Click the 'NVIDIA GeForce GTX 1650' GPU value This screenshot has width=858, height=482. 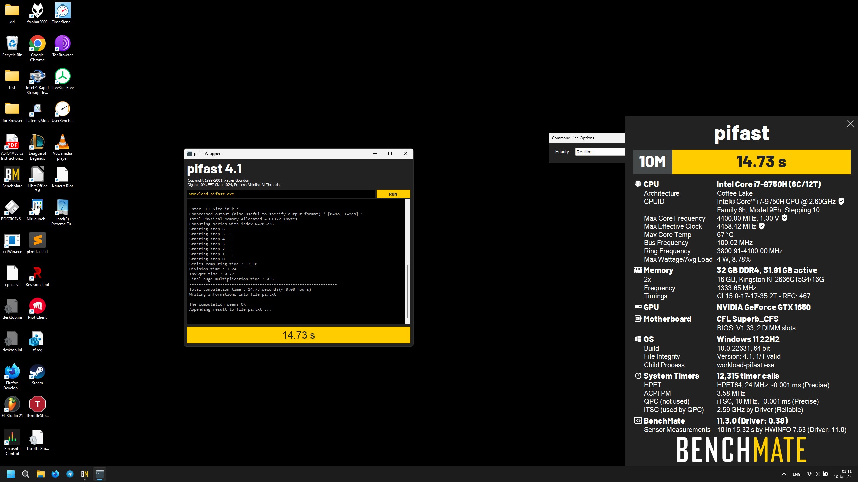point(763,307)
